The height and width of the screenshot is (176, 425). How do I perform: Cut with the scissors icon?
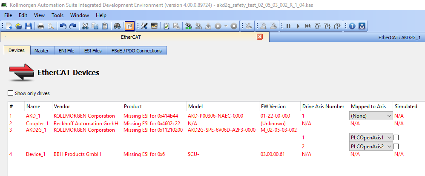85,26
